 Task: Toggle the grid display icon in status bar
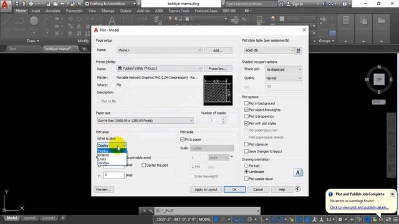coord(216,219)
